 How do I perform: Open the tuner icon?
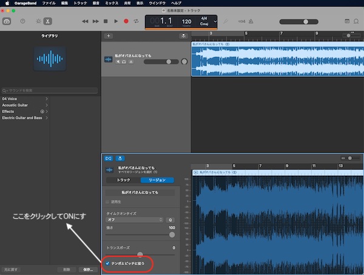(226, 21)
